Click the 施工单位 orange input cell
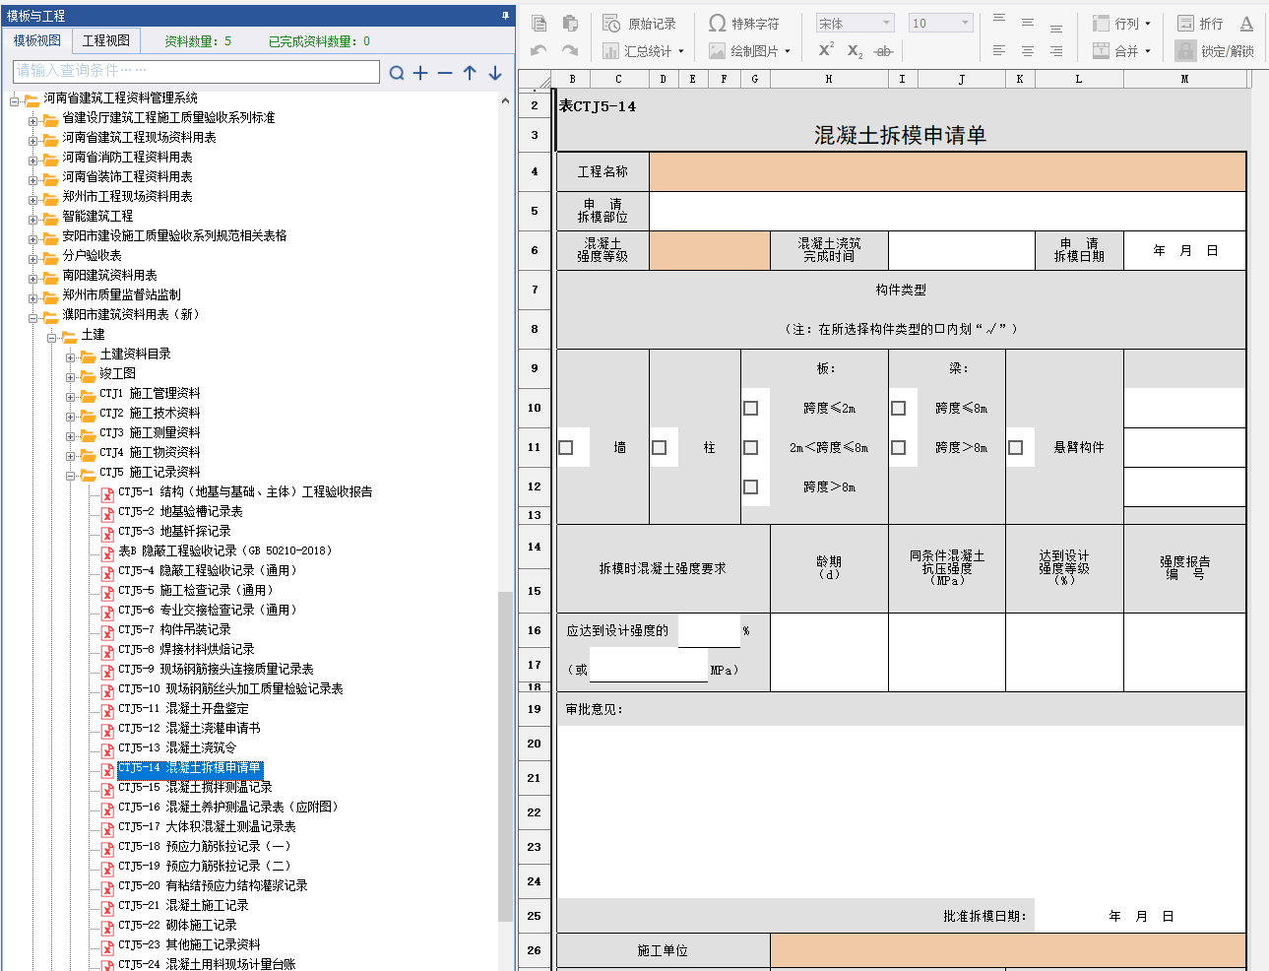The height and width of the screenshot is (971, 1269). (x=1007, y=950)
